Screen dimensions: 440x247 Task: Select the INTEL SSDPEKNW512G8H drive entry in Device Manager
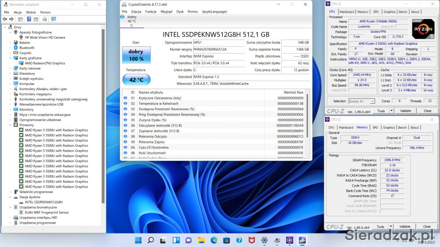click(44, 202)
